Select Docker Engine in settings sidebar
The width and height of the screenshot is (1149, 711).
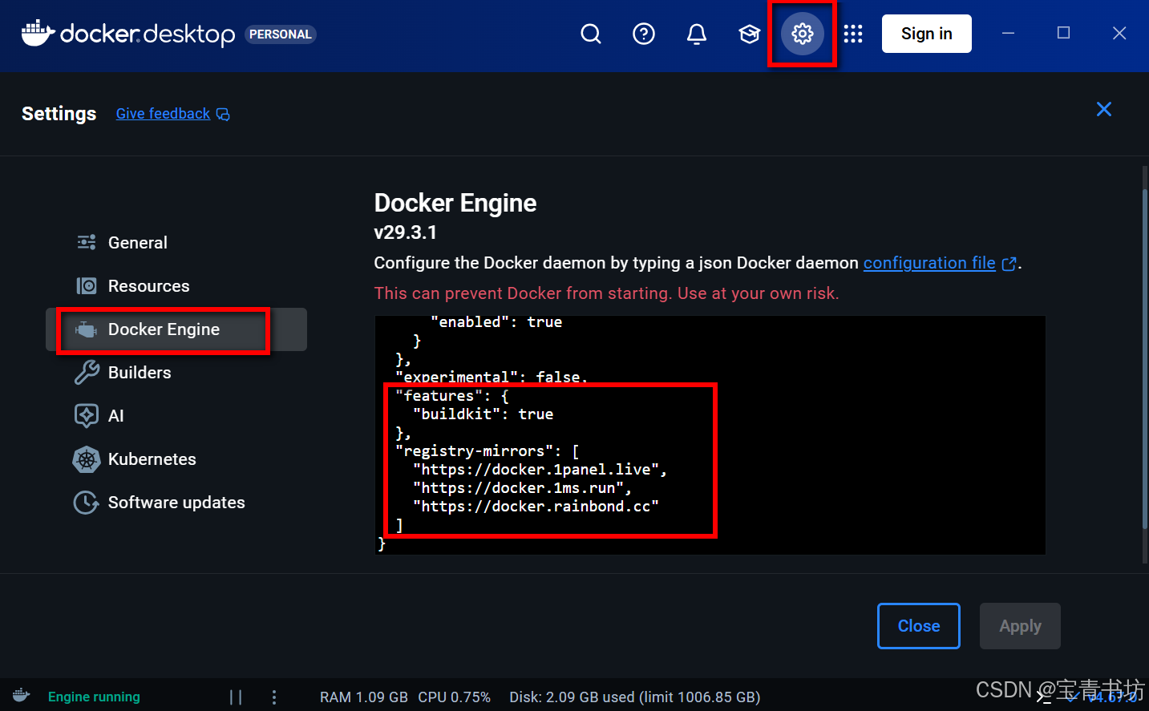click(x=176, y=329)
